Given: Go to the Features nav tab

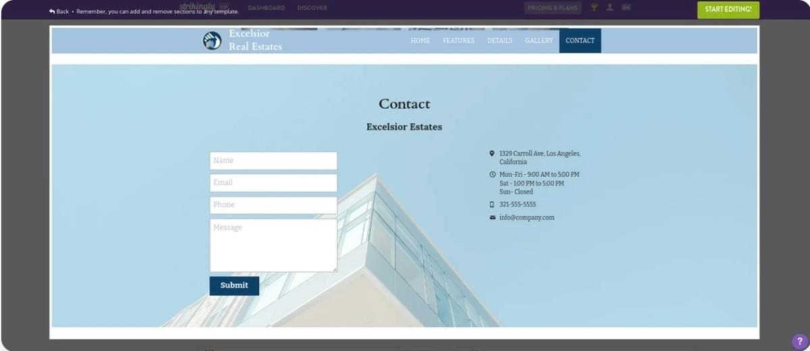Looking at the screenshot, I should [458, 40].
